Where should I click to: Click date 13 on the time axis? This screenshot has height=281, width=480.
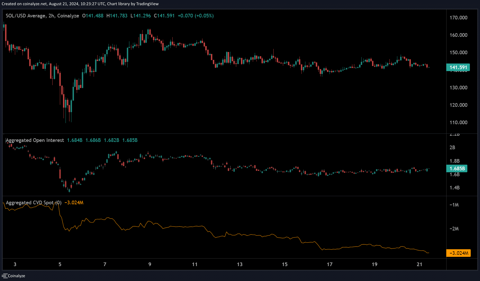tap(240, 264)
